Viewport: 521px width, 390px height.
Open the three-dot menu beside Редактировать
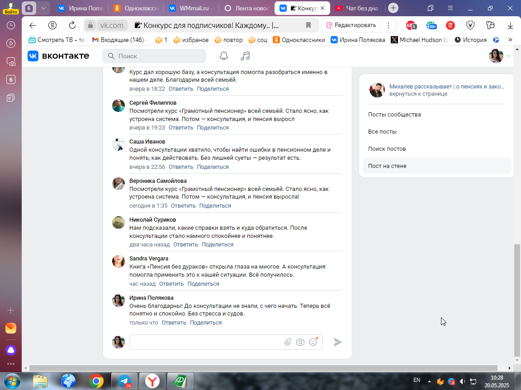388,25
